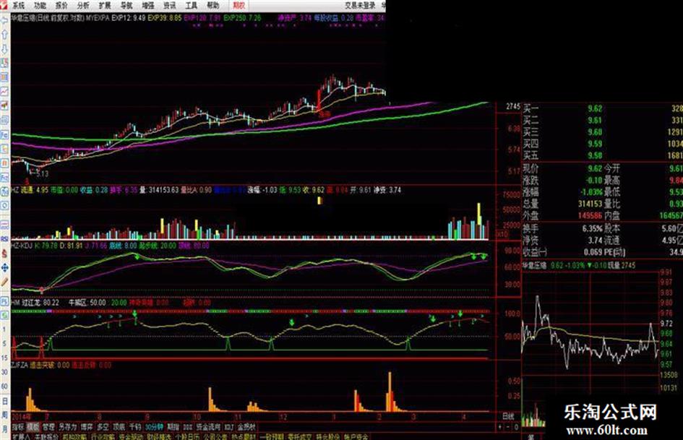Click the month 12 marker on timeline
The image size is (683, 440).
point(283,417)
